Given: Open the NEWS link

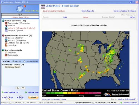Looking at the screenshot, I should click(x=133, y=17).
